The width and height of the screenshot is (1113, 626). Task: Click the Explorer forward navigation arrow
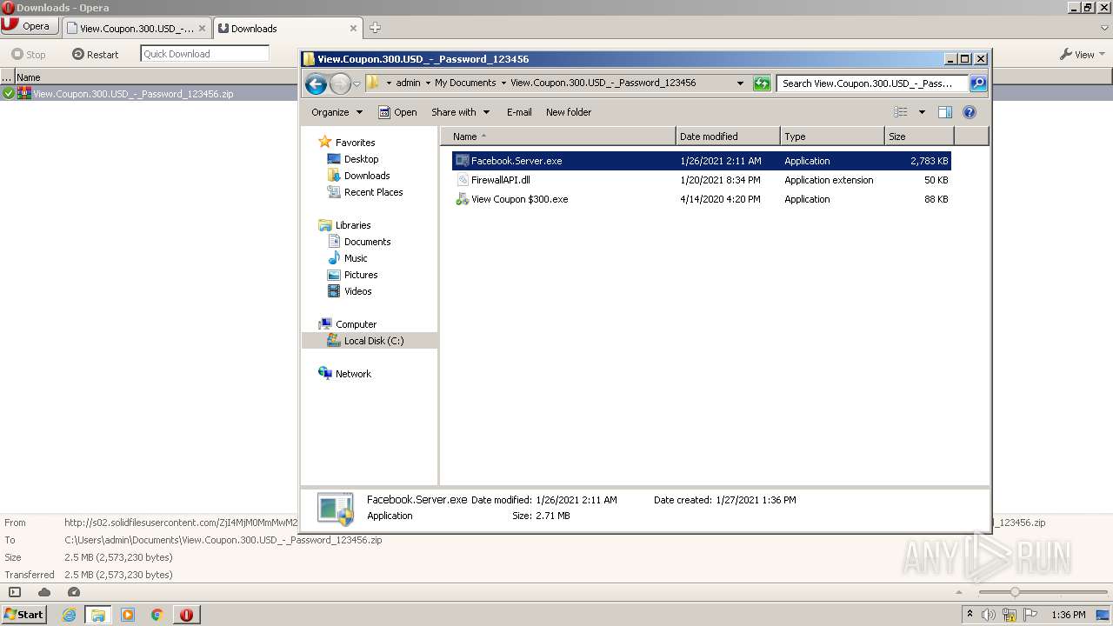click(340, 83)
